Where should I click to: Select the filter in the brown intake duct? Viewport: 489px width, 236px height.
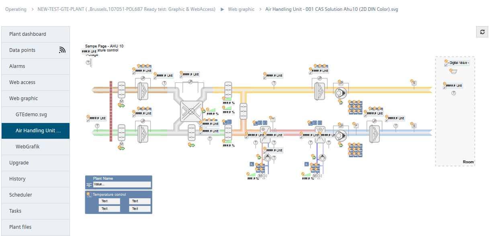pos(143,91)
